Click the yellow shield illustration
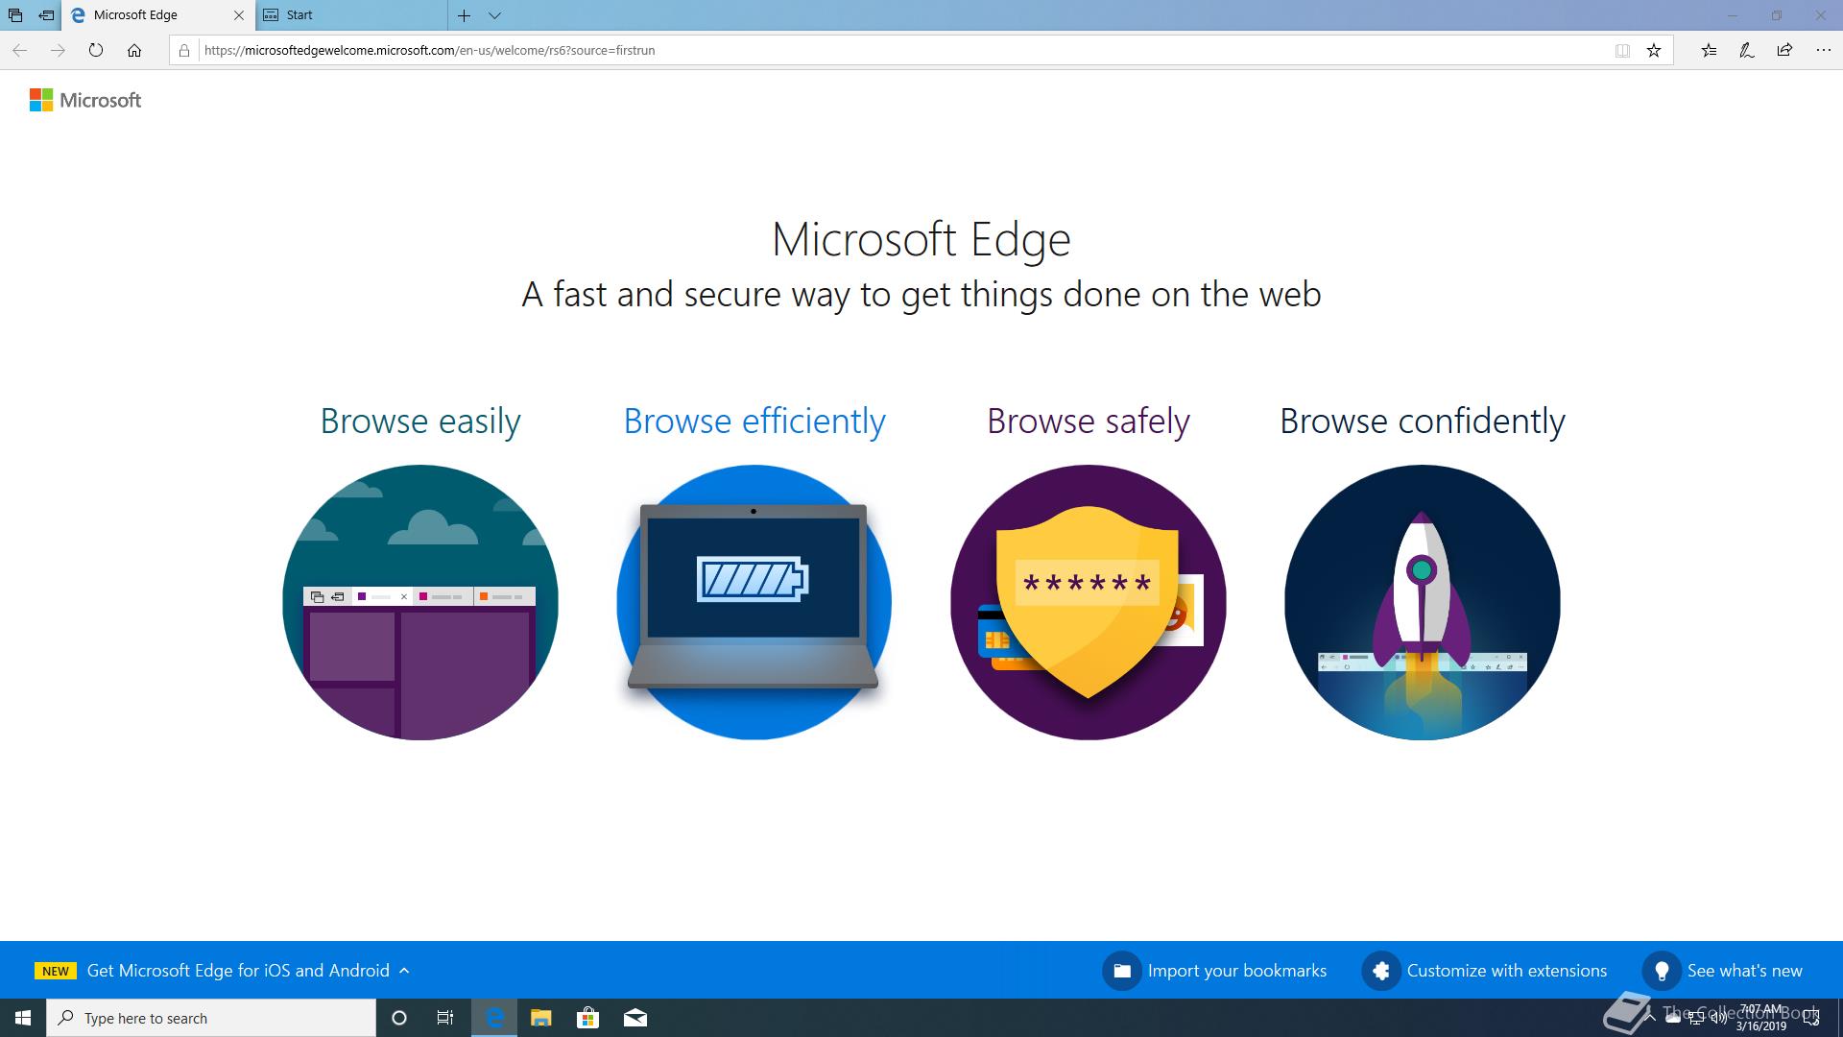This screenshot has height=1037, width=1843. click(x=1089, y=602)
